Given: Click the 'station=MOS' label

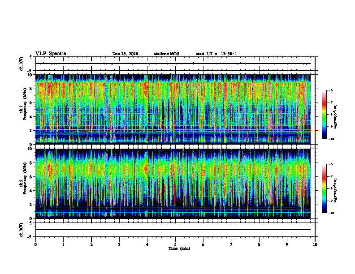Looking at the screenshot, I should (x=167, y=54).
